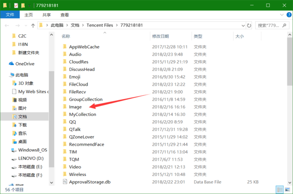
Task: Click the search magnifier icon
Action: (284, 26)
